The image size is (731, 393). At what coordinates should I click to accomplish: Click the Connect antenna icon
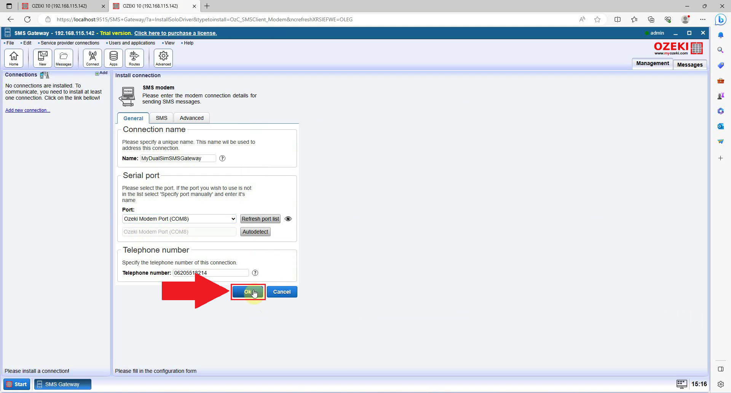coord(93,58)
